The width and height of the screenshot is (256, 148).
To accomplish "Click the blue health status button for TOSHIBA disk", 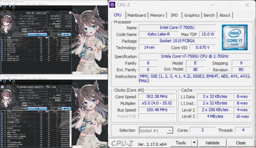I will (x=37, y=108).
